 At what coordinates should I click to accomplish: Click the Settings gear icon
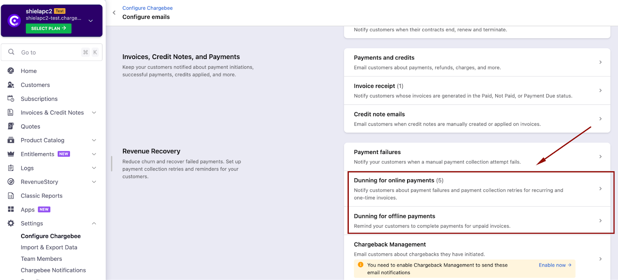pyautogui.click(x=11, y=223)
